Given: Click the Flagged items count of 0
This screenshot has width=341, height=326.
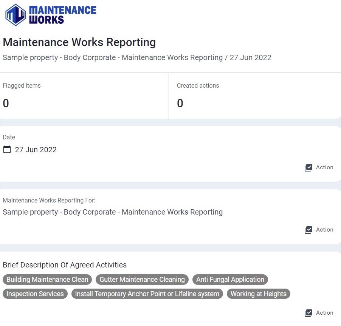Looking at the screenshot, I should 6,103.
